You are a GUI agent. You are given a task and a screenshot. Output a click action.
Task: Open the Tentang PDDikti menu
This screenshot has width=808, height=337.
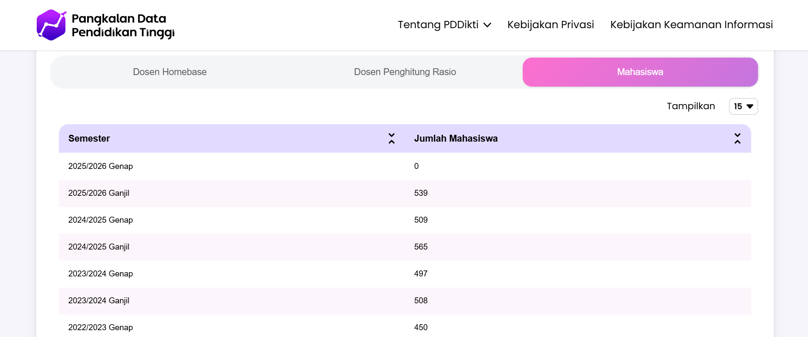pos(438,25)
